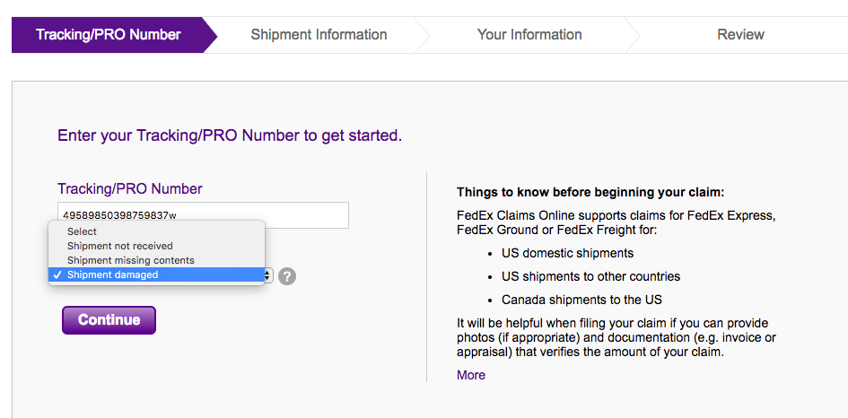Click the "US domestic shipments" bullet

pos(567,253)
